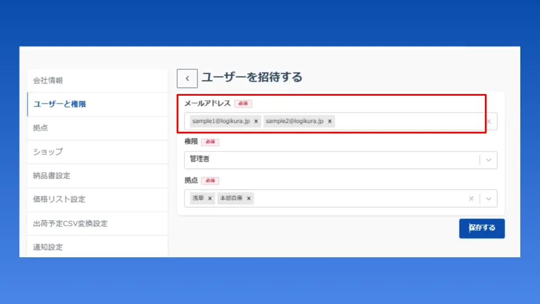Open 会社情報 in the sidebar
The height and width of the screenshot is (304, 540).
97,81
